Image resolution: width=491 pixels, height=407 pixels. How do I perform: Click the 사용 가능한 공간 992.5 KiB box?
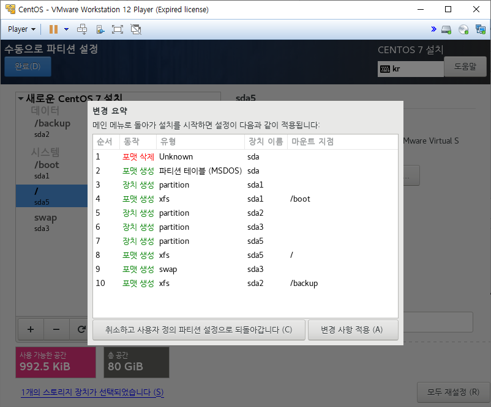(56, 362)
